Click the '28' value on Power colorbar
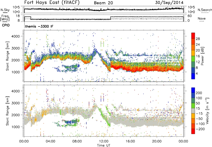Image resolution: width=212 pixels, height=147 pixels. tap(198, 39)
